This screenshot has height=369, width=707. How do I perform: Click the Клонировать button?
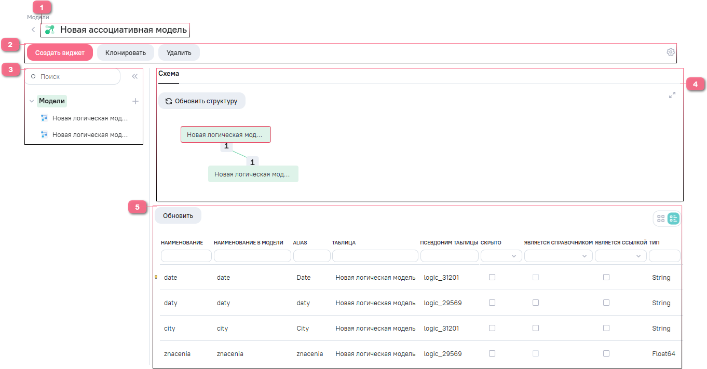point(126,52)
